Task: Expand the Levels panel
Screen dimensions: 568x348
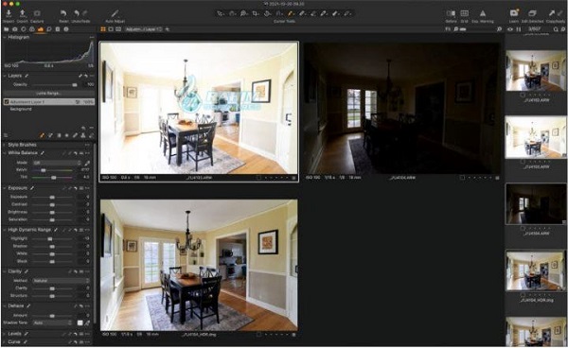Action: pos(5,334)
